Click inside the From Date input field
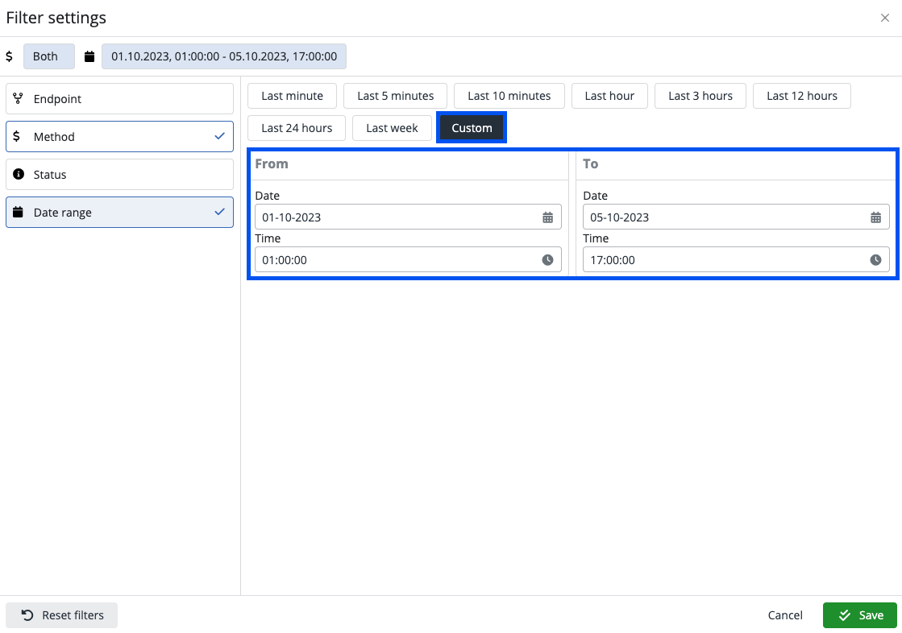Viewport: 902px width, 633px height. [x=387, y=217]
